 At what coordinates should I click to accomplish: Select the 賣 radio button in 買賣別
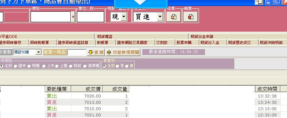(127, 66)
